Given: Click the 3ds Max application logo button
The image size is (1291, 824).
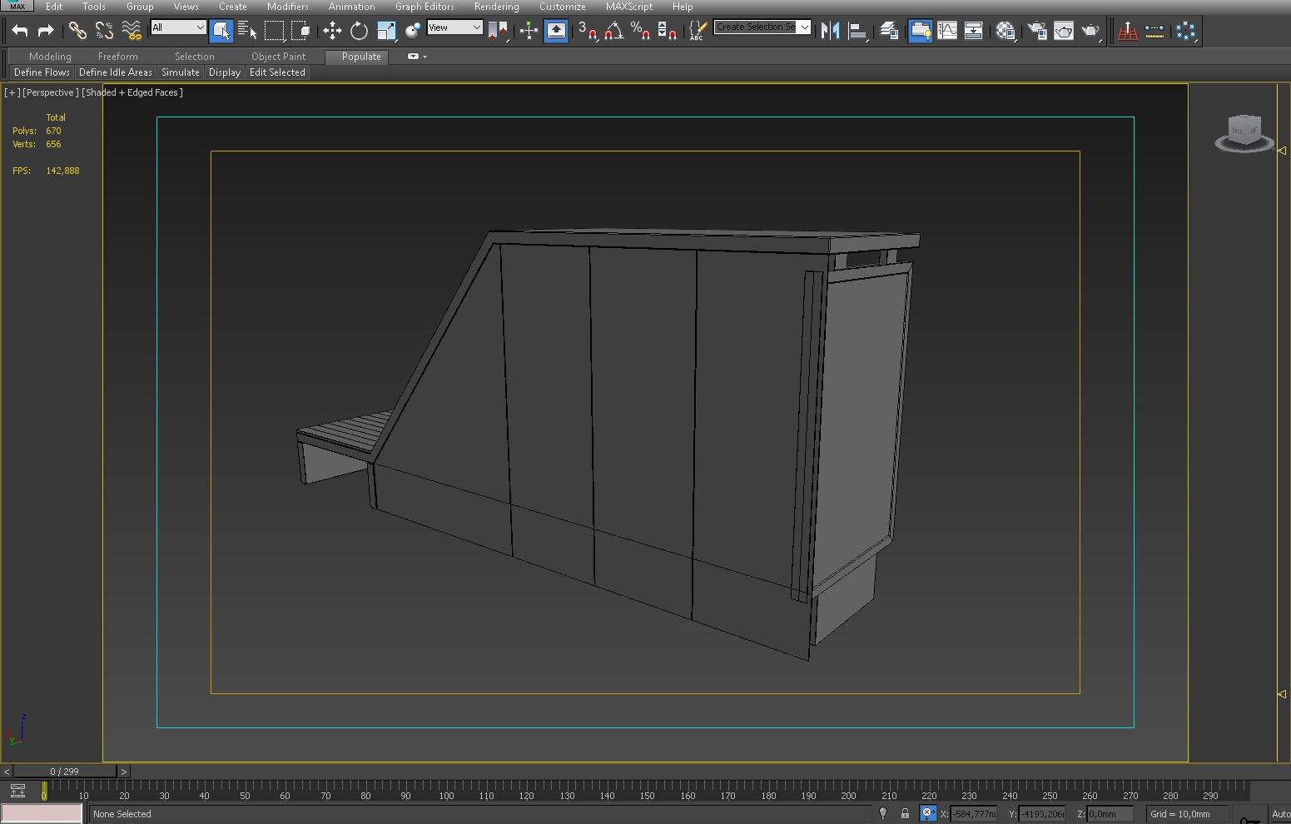Looking at the screenshot, I should tap(17, 6).
